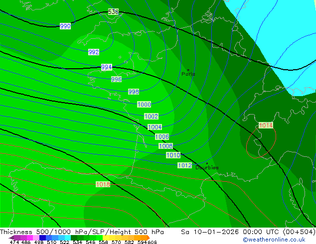This screenshot has height=244, width=316.
Task: Click the 536 height contour label
Action: (113, 12)
